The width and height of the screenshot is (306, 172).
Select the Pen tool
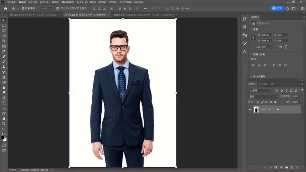pos(4,97)
